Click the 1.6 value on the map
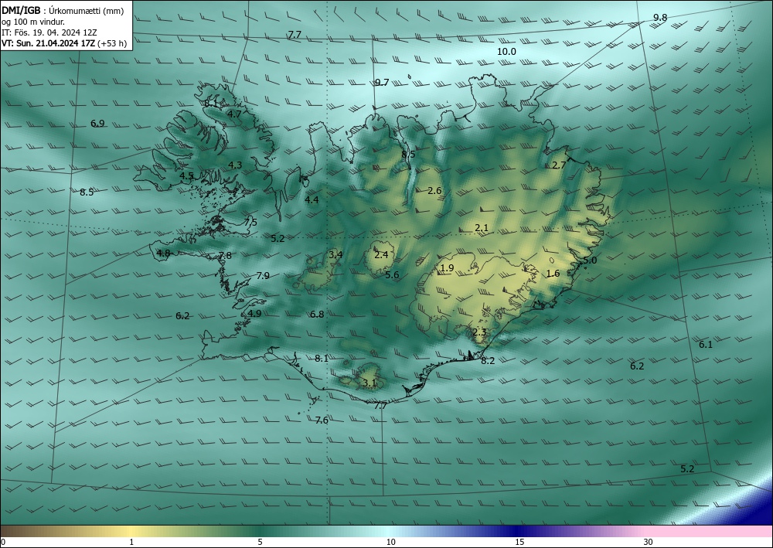Viewport: 773px width, 548px height. [553, 274]
